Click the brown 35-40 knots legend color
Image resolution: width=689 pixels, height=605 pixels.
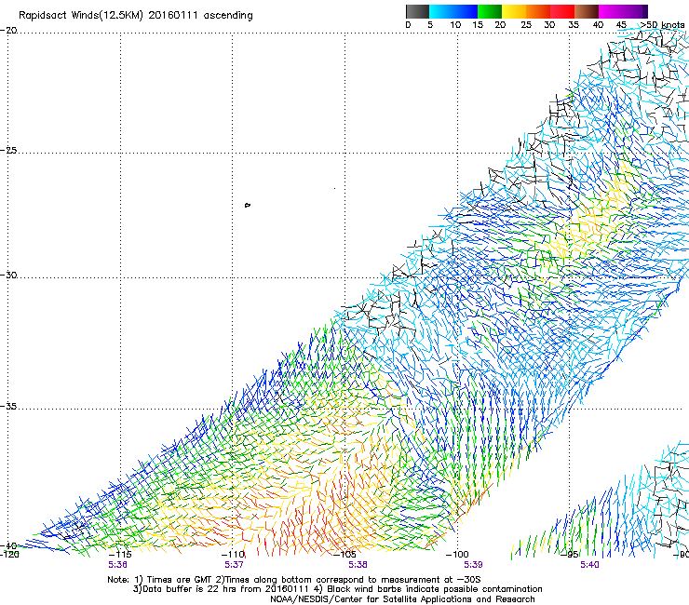point(587,11)
